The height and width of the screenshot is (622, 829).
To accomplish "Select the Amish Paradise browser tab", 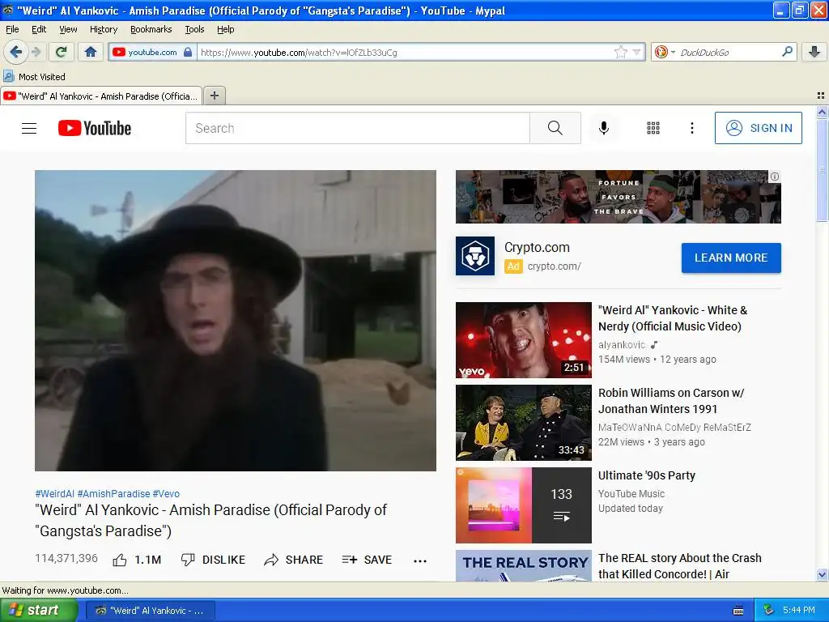I will (x=101, y=96).
